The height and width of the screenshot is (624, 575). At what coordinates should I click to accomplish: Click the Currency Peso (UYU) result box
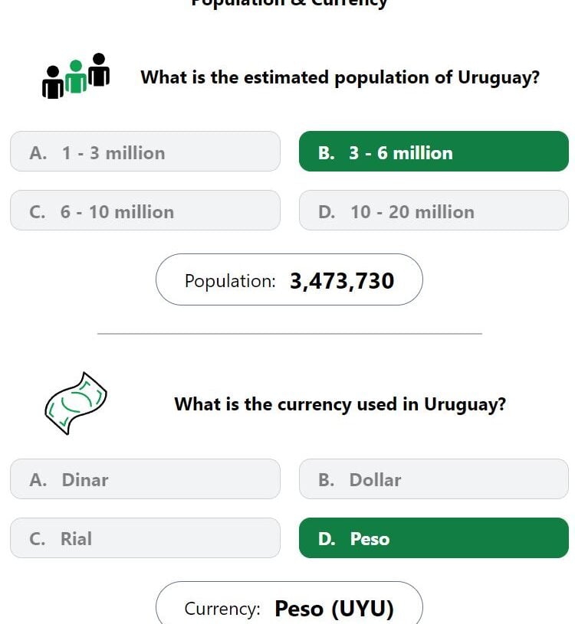click(x=289, y=603)
